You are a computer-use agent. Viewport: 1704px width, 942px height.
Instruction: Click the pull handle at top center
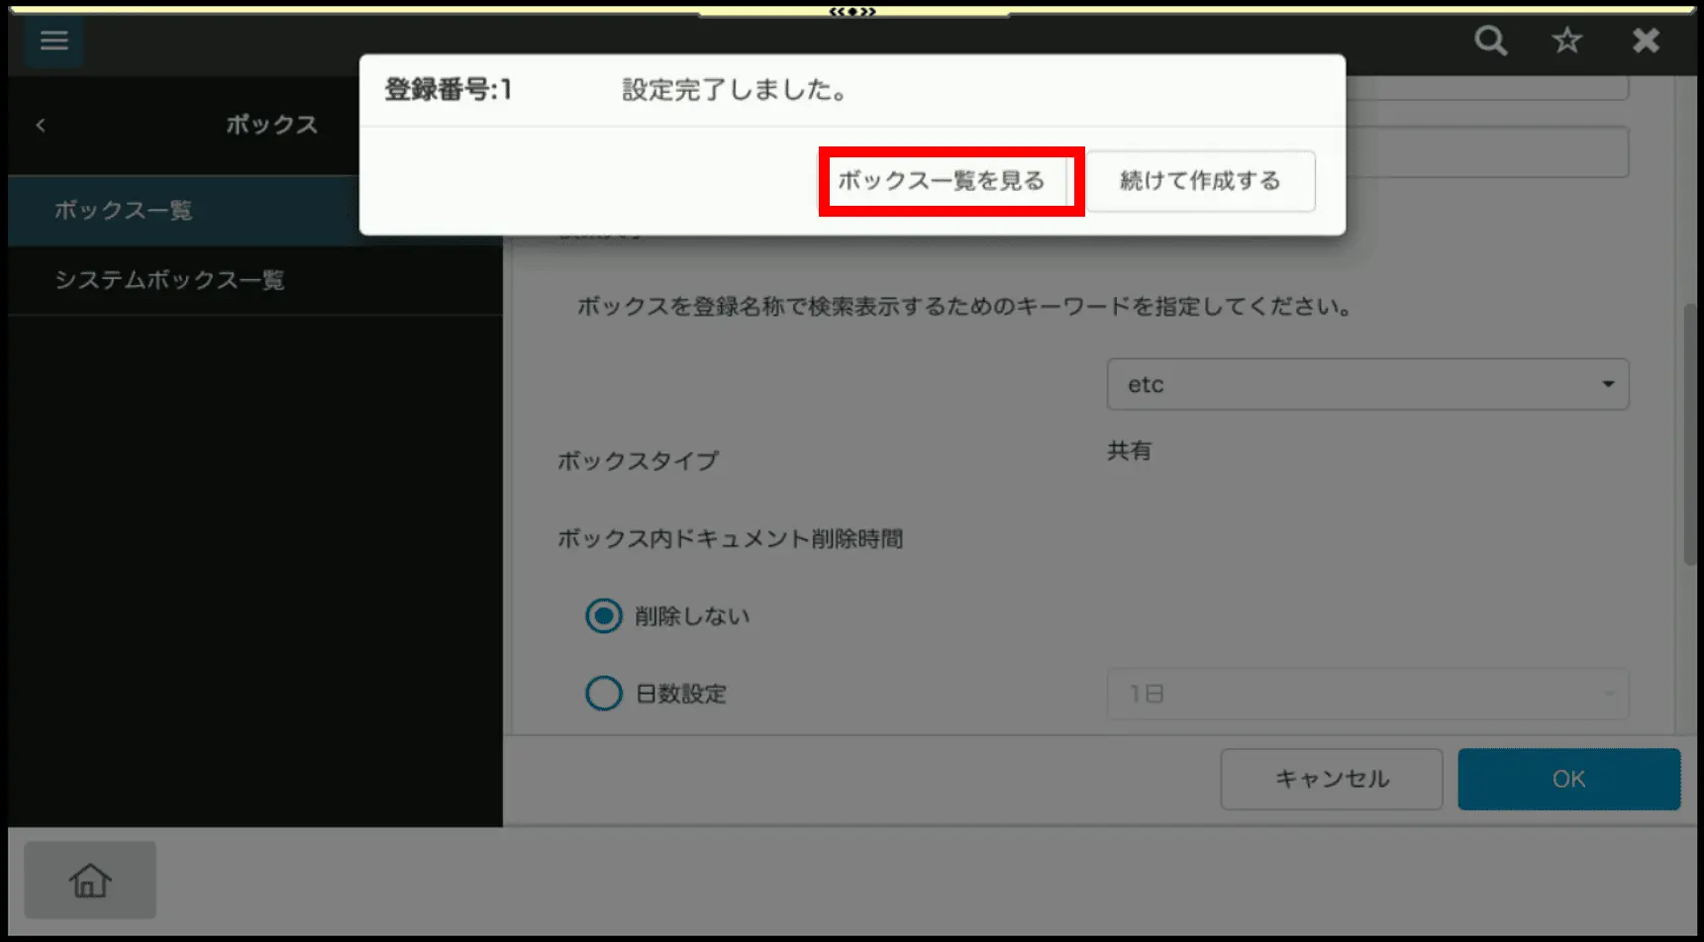(852, 12)
